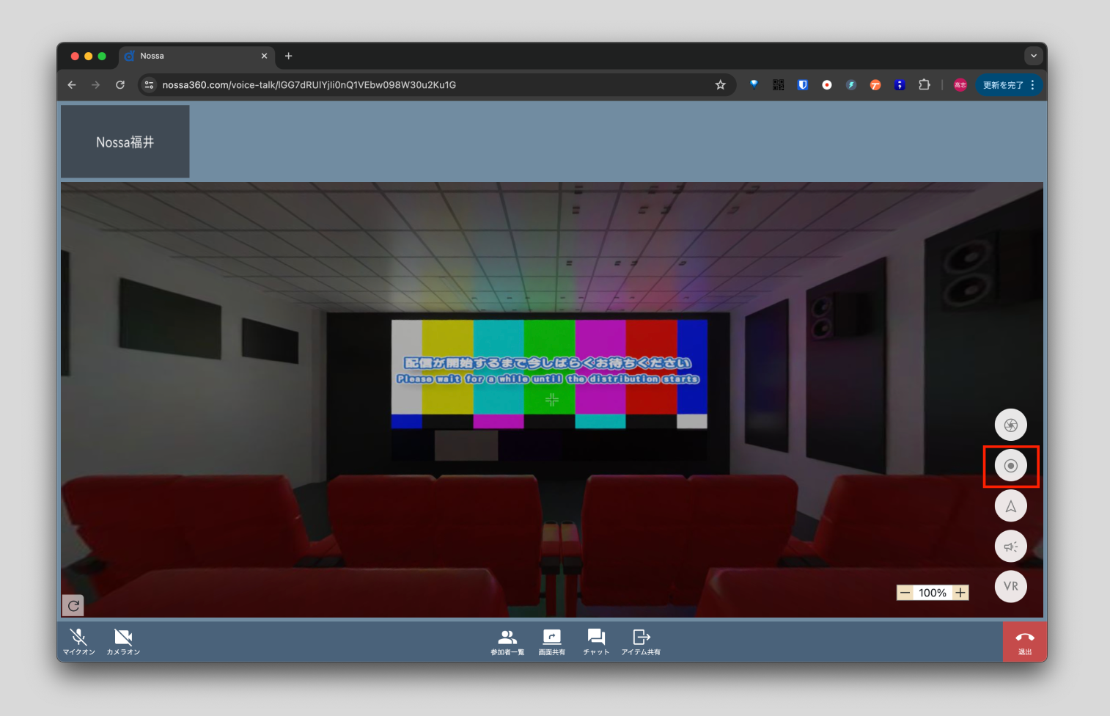The image size is (1110, 716).
Task: Open the blue diamond extension
Action: pos(754,84)
